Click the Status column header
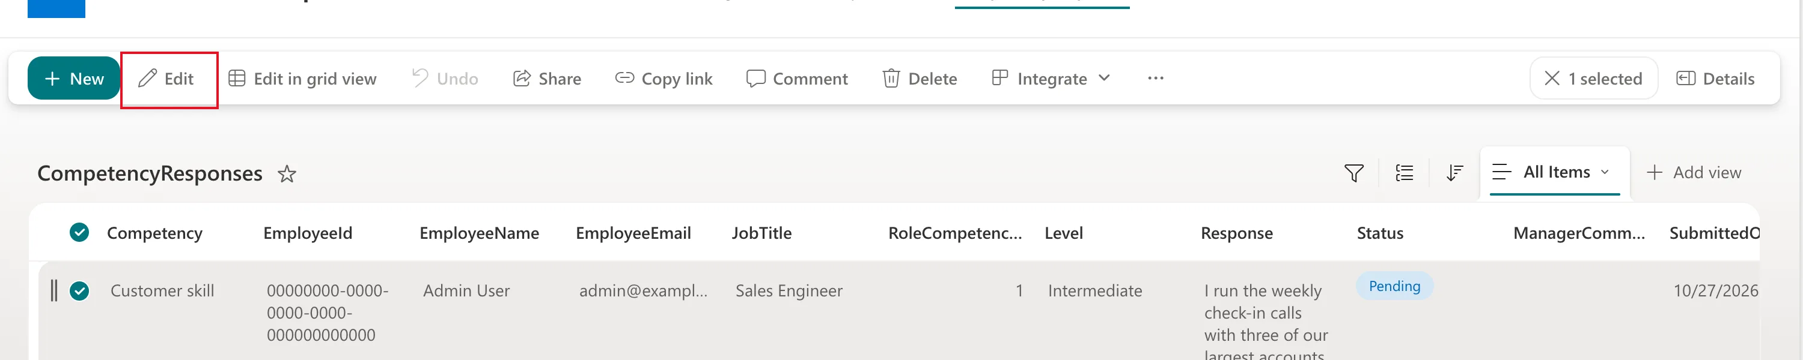Screen dimensions: 1803x360 click(1380, 233)
